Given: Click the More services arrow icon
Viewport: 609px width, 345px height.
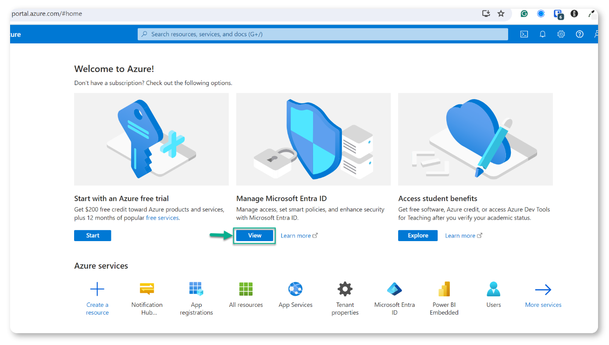Looking at the screenshot, I should (x=543, y=289).
